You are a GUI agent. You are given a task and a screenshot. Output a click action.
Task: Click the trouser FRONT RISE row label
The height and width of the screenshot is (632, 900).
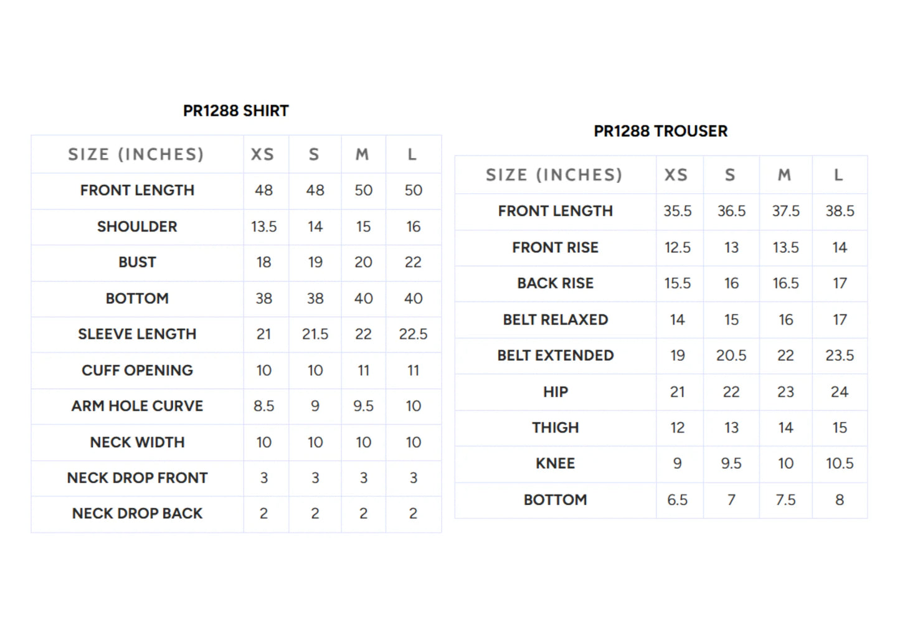[555, 248]
